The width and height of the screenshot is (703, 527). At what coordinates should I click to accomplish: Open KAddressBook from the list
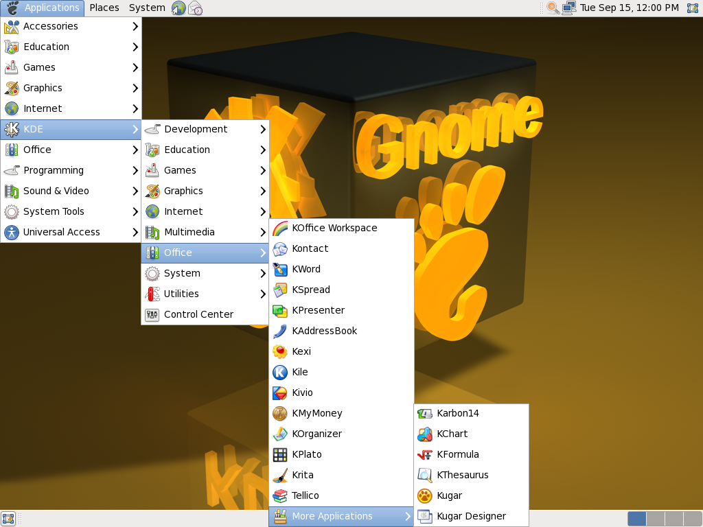pos(341,331)
